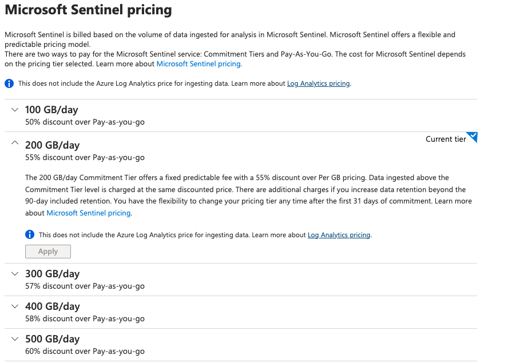The image size is (508, 363).
Task: Choose the 400 GB/day tier heading
Action: (52, 306)
